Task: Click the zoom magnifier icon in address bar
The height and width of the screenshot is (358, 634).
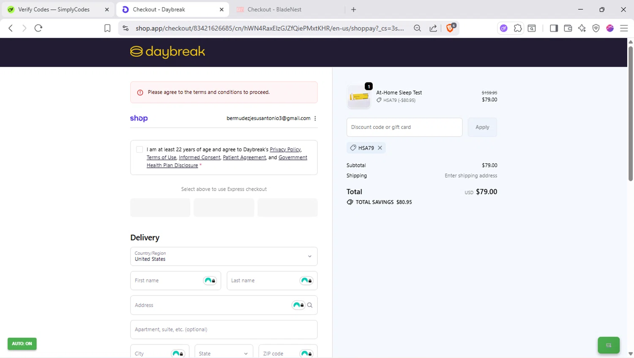Action: tap(417, 28)
